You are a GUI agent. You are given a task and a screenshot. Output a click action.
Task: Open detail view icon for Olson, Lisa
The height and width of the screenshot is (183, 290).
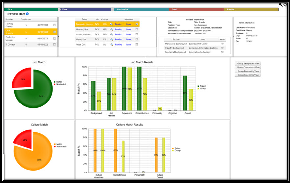(111, 39)
